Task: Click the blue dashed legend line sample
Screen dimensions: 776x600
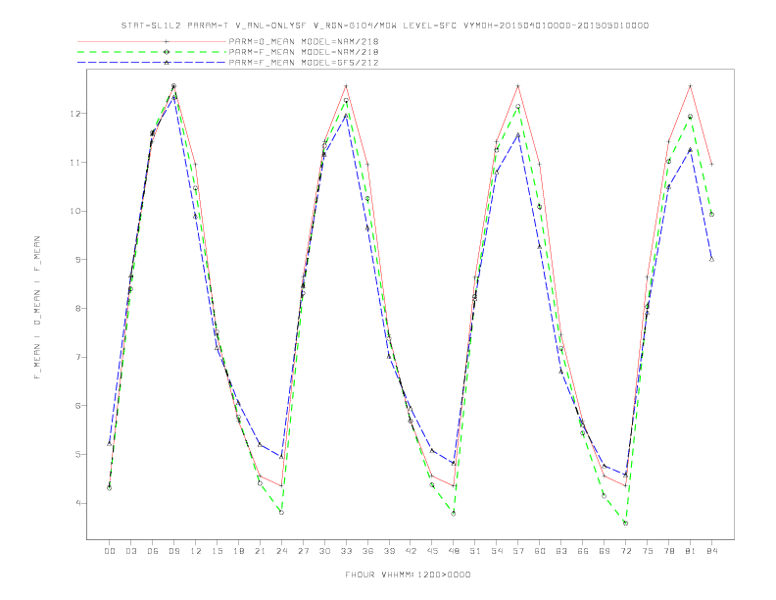Action: pyautogui.click(x=152, y=63)
